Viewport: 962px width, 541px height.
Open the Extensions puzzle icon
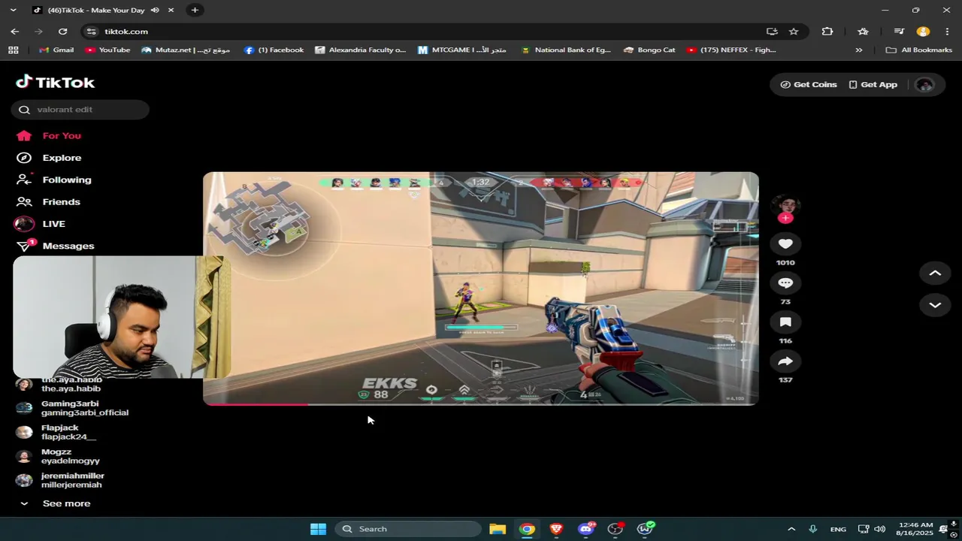coord(827,32)
